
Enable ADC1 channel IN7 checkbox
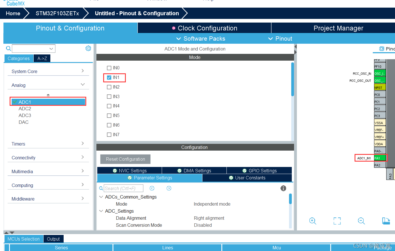click(109, 135)
